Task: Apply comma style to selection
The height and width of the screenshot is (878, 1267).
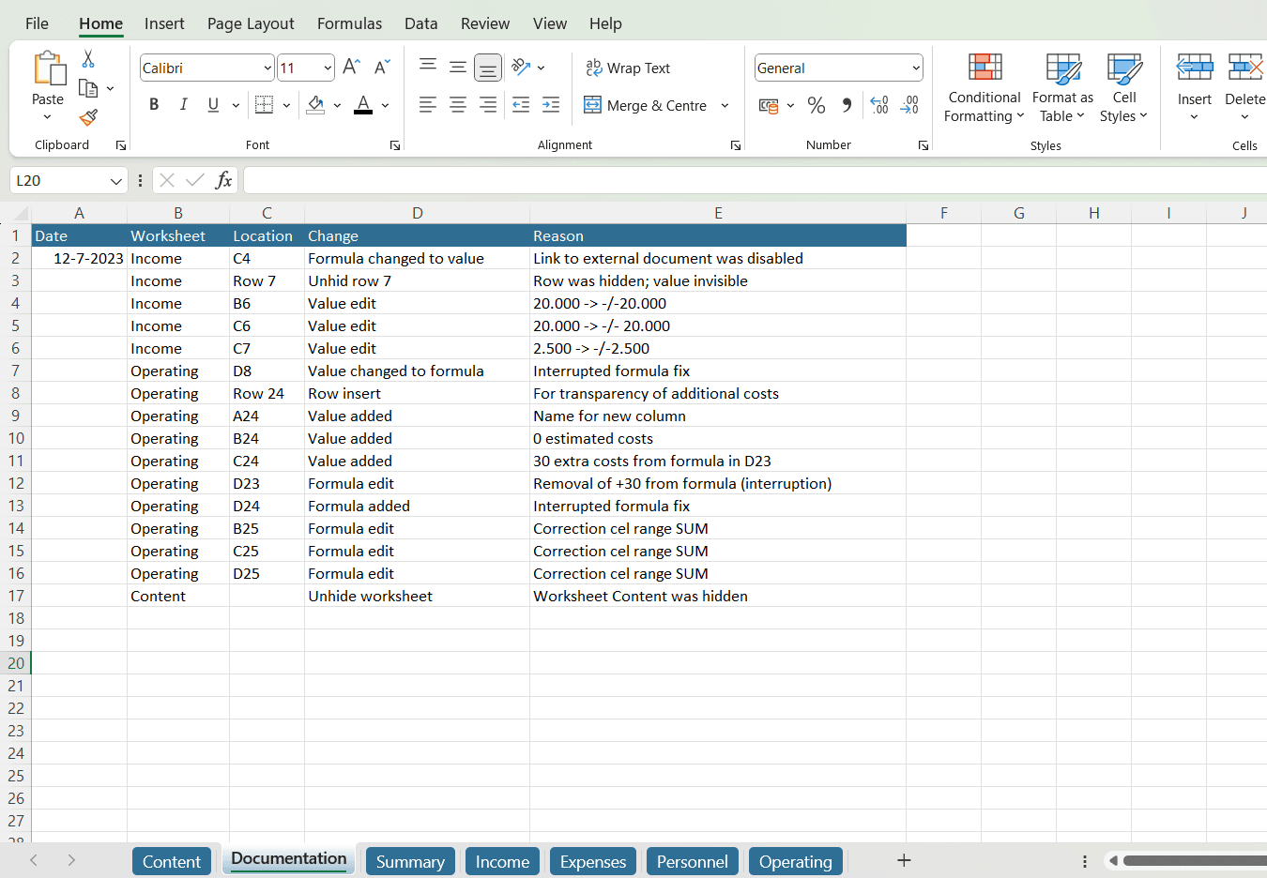Action: tap(846, 105)
